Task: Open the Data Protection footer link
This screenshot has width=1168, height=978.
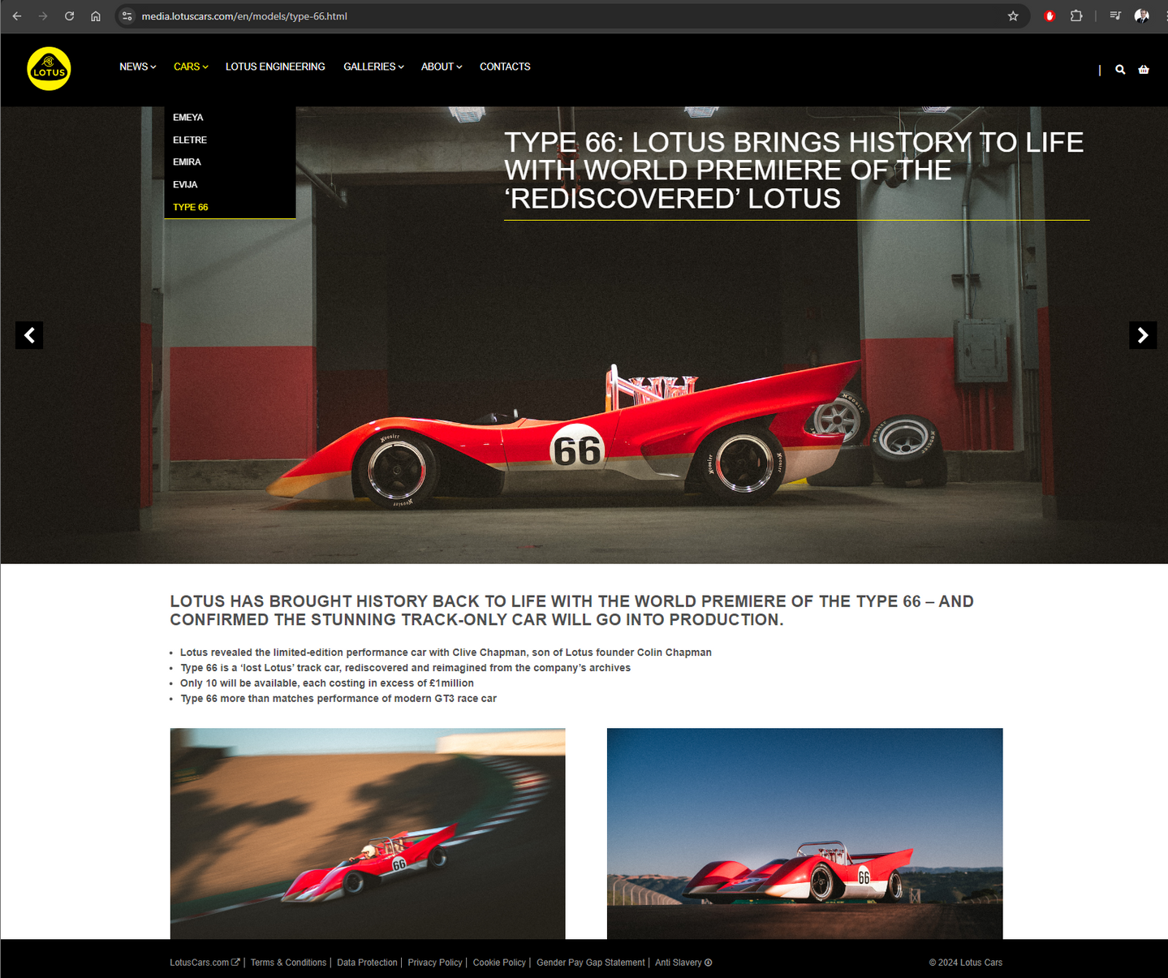Action: coord(367,963)
